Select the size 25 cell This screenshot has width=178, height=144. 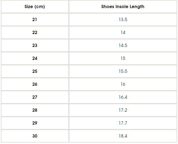pyautogui.click(x=35, y=71)
